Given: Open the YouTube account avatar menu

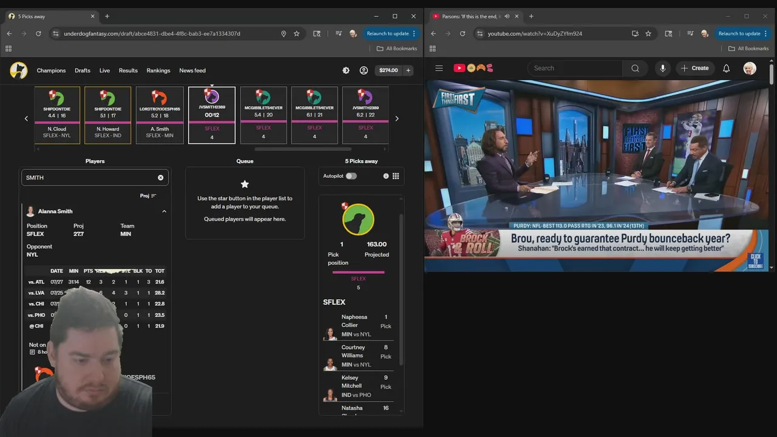Looking at the screenshot, I should point(750,68).
